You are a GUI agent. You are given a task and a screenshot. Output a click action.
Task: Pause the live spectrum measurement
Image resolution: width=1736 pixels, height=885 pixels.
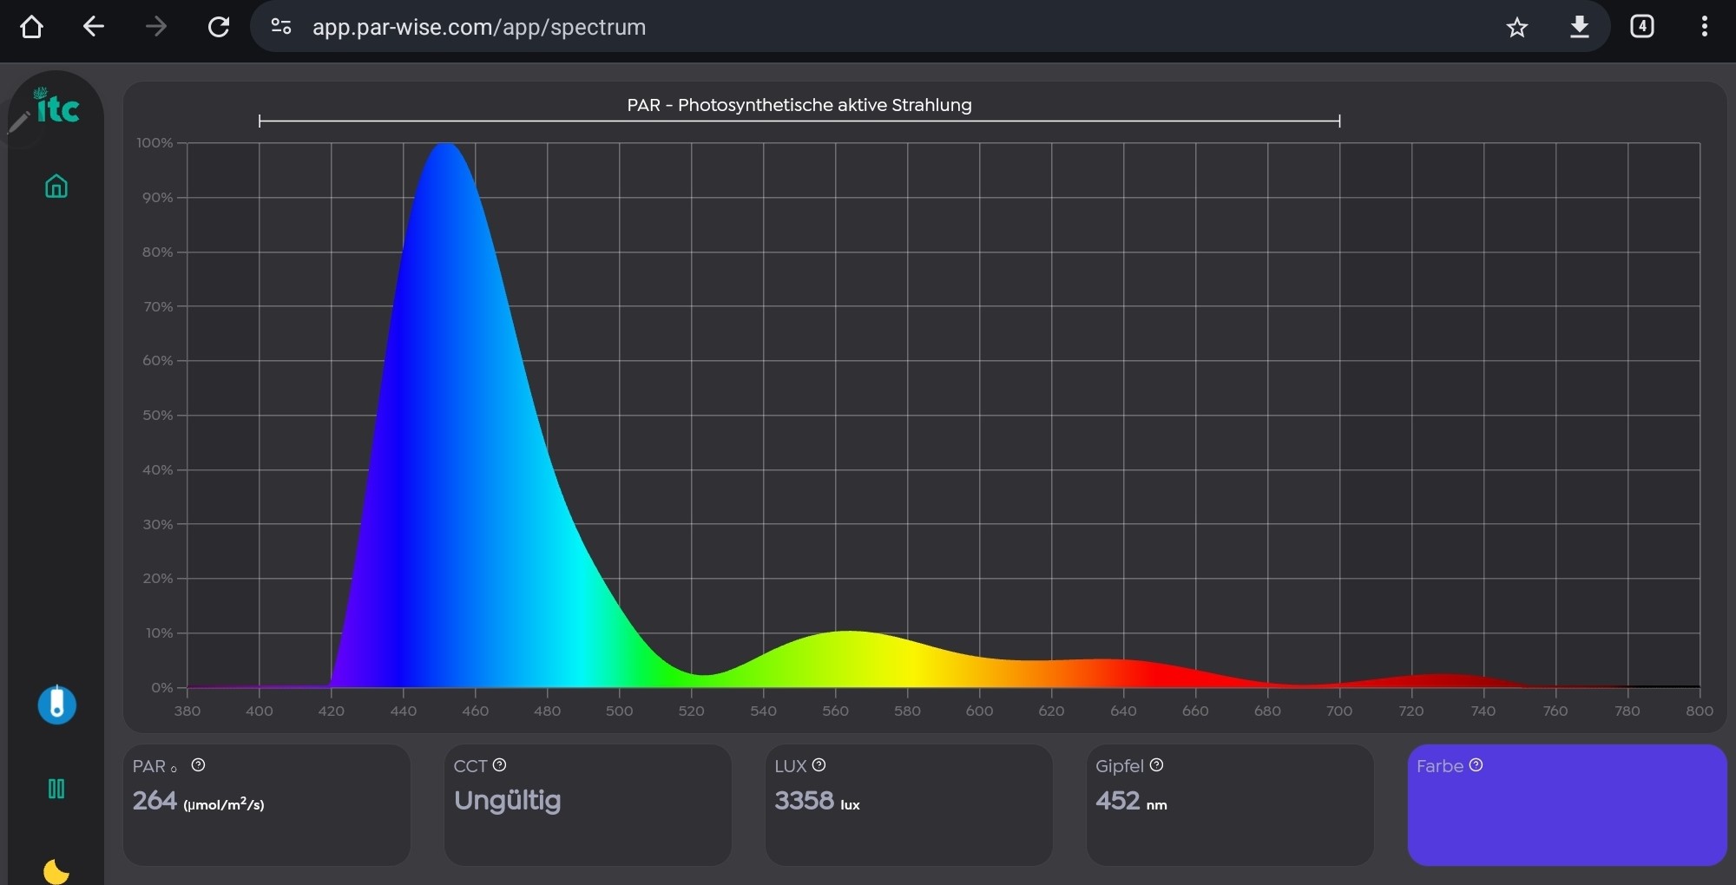pyautogui.click(x=56, y=789)
